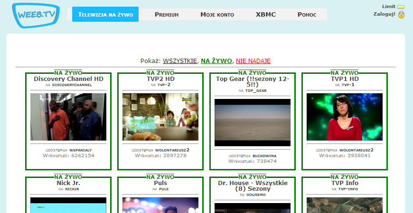Screen dimensions: 413x213
Task: Open the Telewizja na żywo tab
Action: (105, 15)
